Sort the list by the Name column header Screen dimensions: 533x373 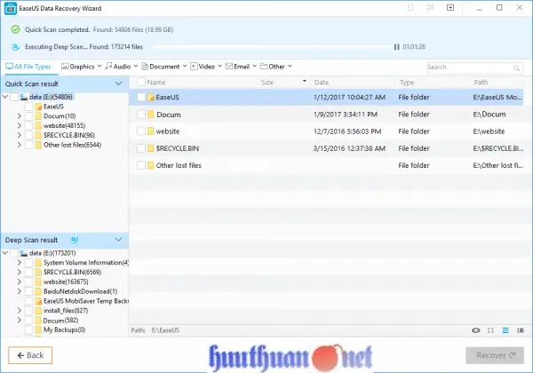pyautogui.click(x=156, y=83)
